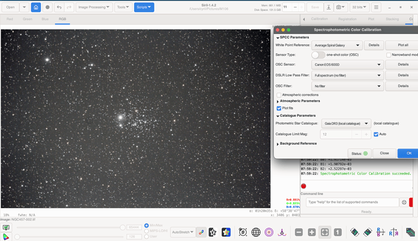Select the User radio button

tap(147, 237)
